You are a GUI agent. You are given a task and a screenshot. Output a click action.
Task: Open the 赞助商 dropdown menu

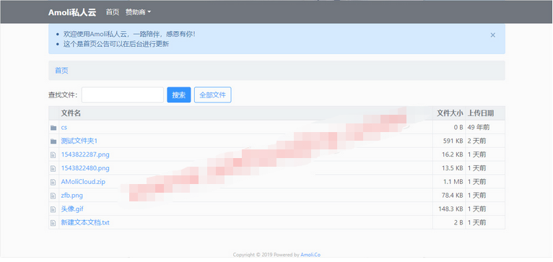(139, 12)
